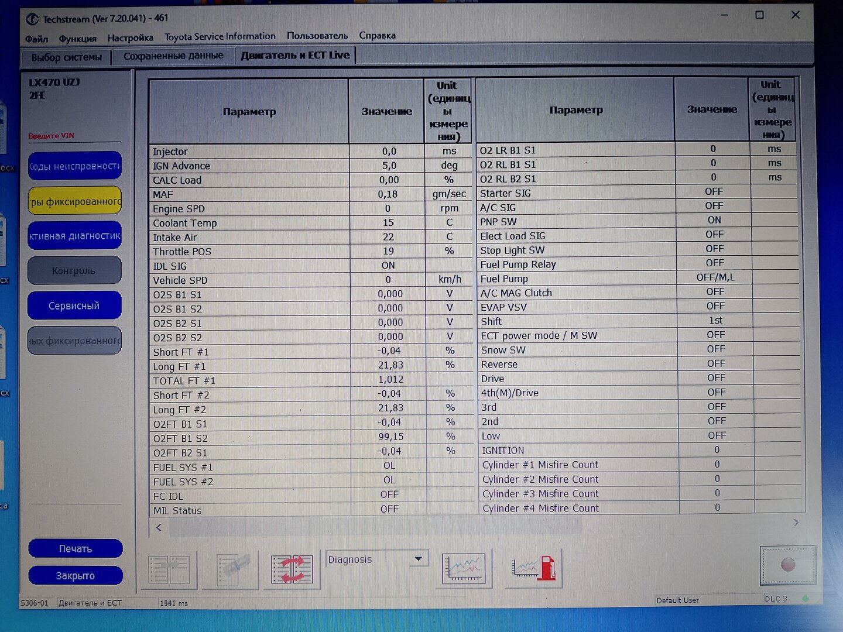The height and width of the screenshot is (632, 843).
Task: Select the Coolant Temp parameter row
Action: [x=310, y=223]
